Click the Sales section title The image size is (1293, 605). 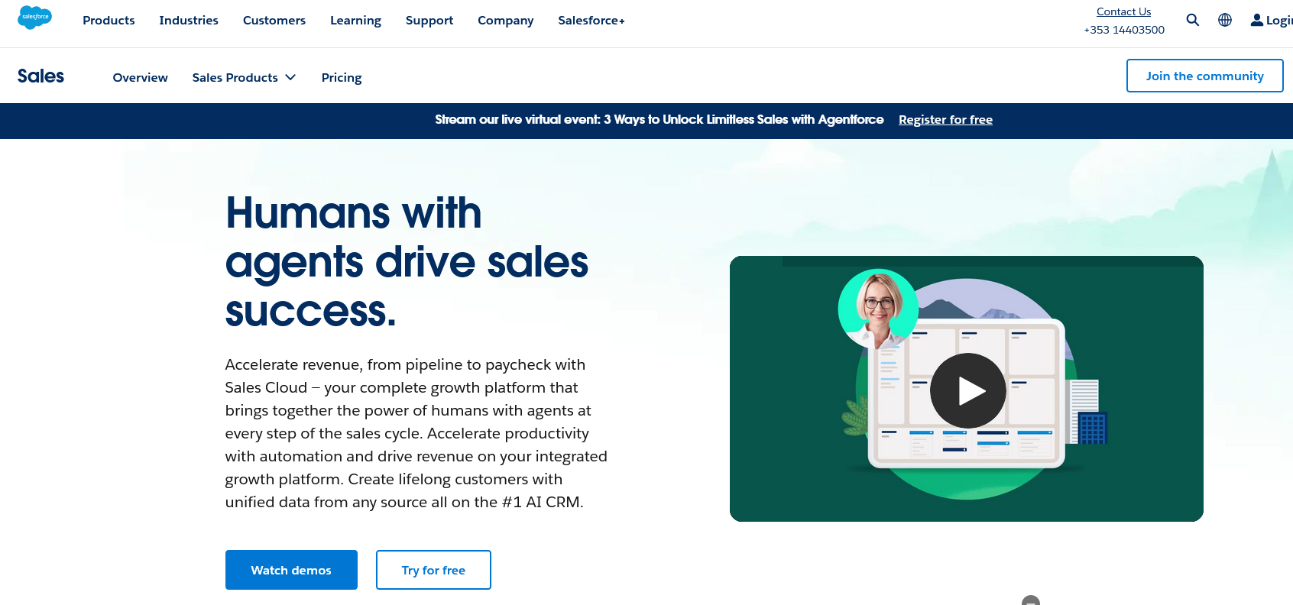pyautogui.click(x=41, y=76)
